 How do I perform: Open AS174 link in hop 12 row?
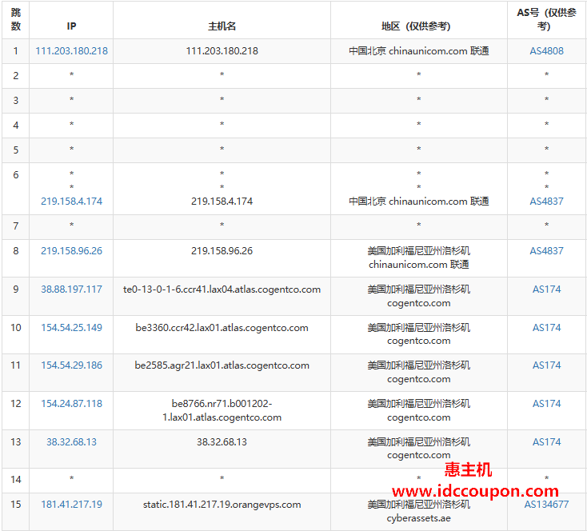click(546, 404)
